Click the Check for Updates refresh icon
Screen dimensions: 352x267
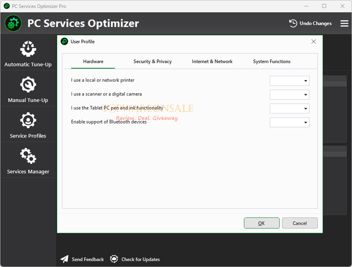click(114, 259)
